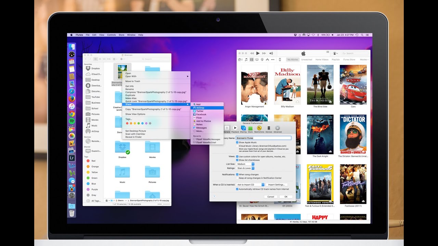Open The Dark Knight movie poster
This screenshot has height=246, width=438.
coord(320,134)
